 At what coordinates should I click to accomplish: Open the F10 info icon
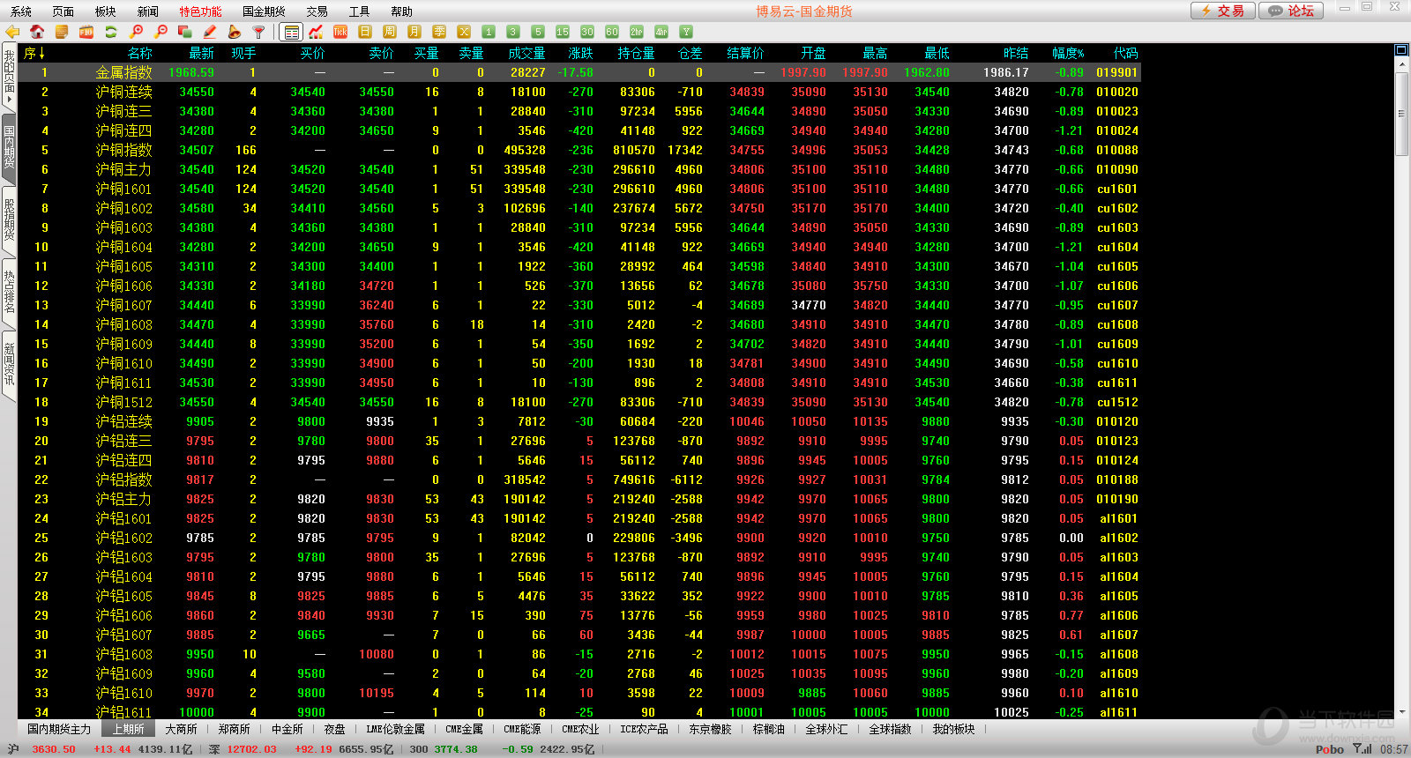point(86,32)
